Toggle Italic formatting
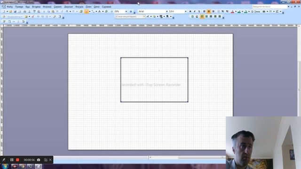 click(x=194, y=11)
